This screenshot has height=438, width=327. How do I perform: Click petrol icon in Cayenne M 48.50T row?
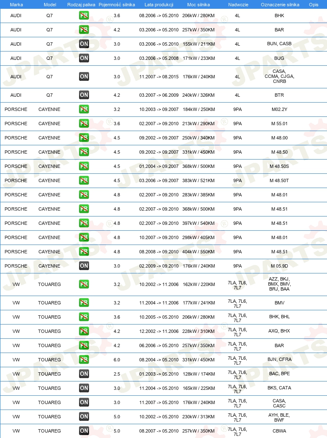click(84, 180)
